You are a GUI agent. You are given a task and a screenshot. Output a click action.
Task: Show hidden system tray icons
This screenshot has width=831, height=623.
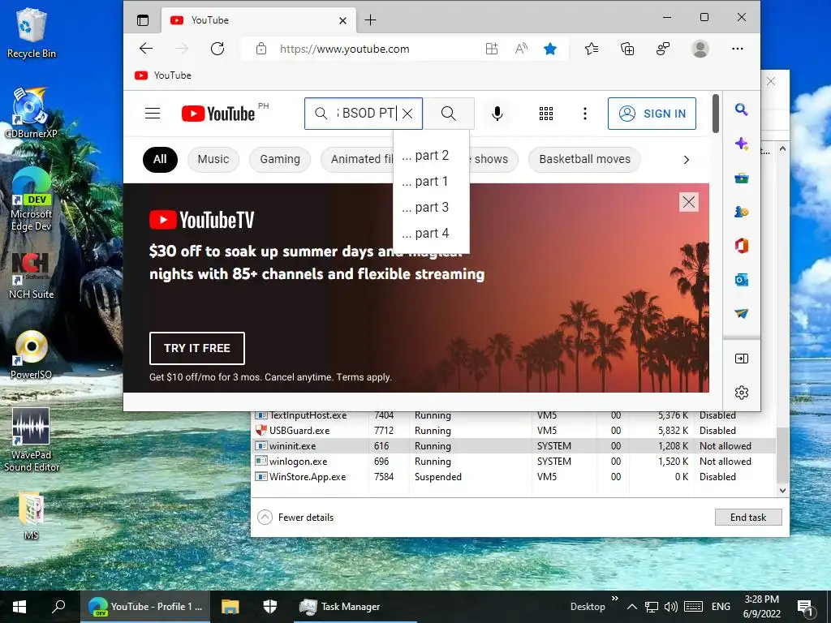click(x=631, y=607)
